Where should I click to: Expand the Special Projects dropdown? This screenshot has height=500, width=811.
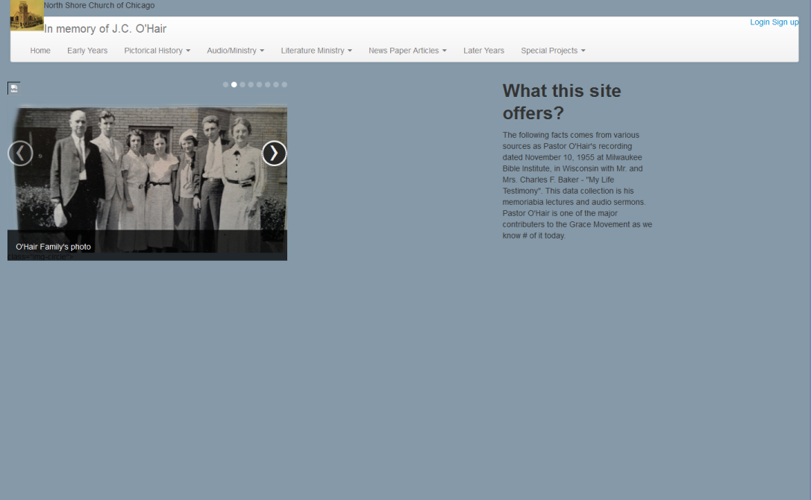553,51
